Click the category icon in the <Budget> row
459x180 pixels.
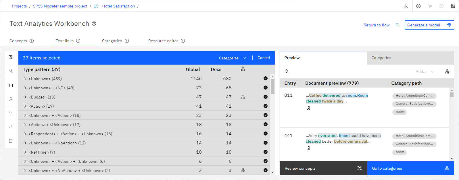[x=243, y=97]
